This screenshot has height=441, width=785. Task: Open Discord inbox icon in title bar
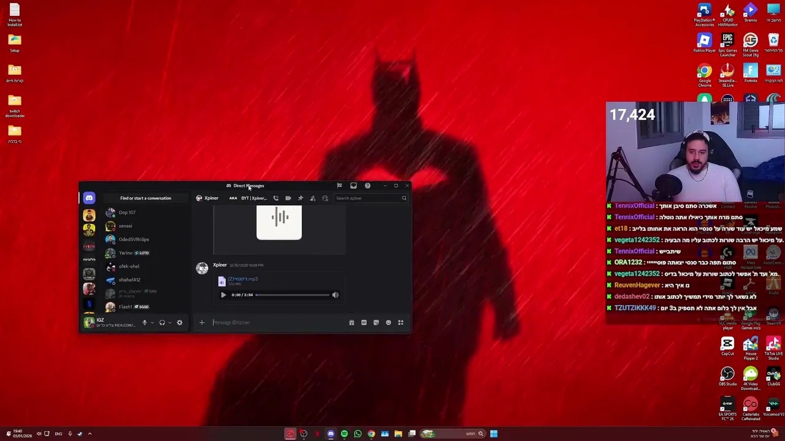pyautogui.click(x=353, y=186)
